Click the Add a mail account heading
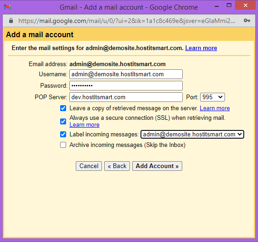 point(39,34)
